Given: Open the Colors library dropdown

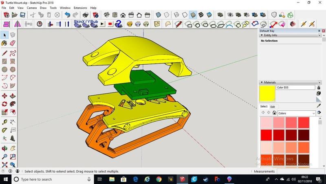Looking at the screenshot, I should 297,113.
